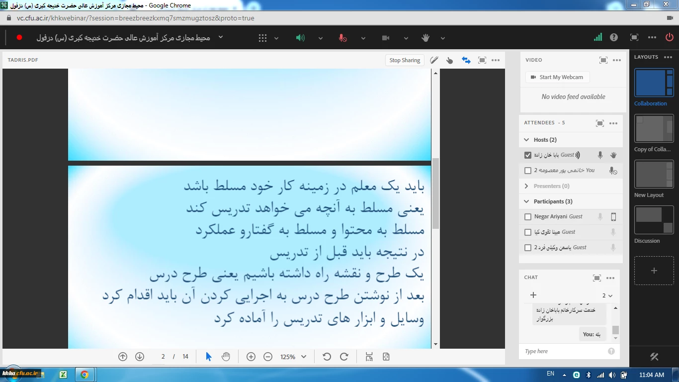This screenshot has width=679, height=382.
Task: Zoom in on the shared document
Action: click(251, 357)
